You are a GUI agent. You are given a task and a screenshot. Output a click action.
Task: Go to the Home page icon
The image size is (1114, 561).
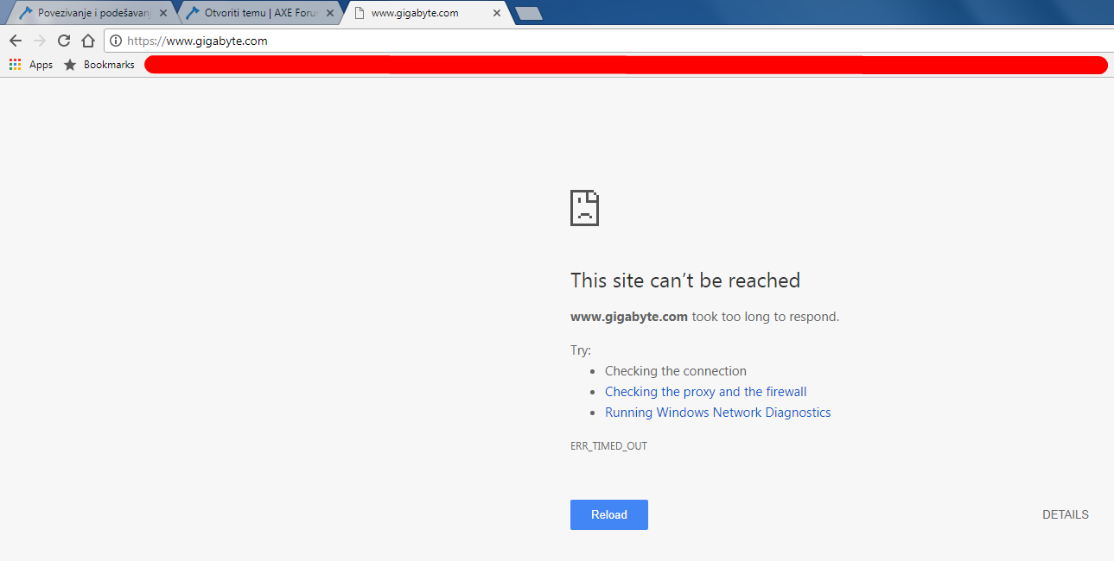click(87, 41)
